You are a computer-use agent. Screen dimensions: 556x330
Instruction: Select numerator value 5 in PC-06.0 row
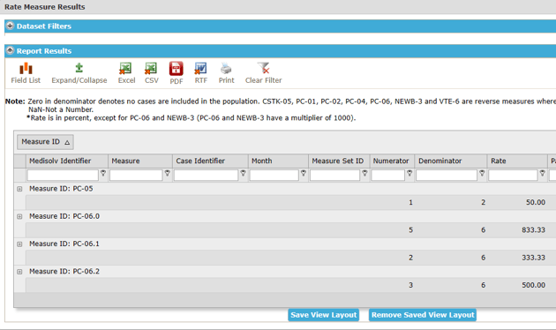(x=410, y=230)
